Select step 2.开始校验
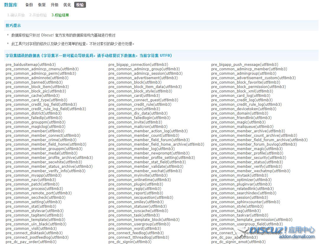 tap(38, 15)
